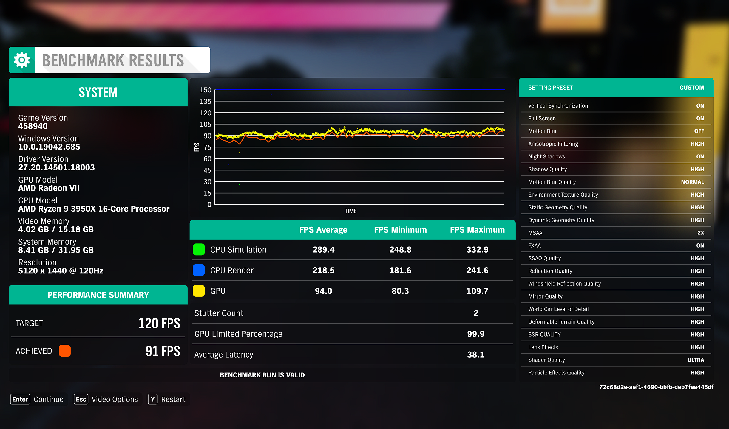Change the MSAA 2X value
The height and width of the screenshot is (429, 729).
[700, 233]
